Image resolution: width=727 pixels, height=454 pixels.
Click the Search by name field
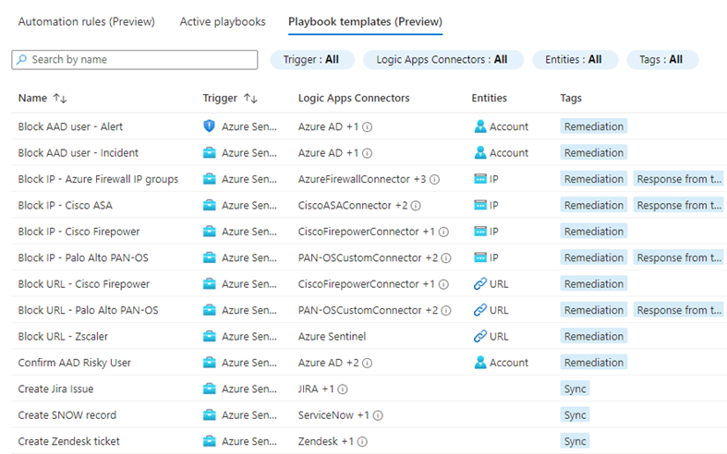click(x=140, y=60)
